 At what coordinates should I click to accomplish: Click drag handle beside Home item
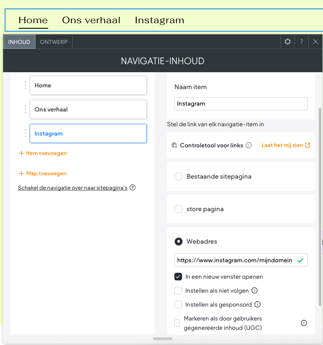[25, 85]
